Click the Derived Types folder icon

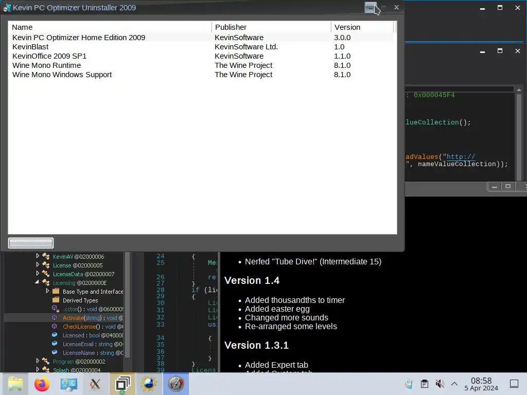[56, 300]
